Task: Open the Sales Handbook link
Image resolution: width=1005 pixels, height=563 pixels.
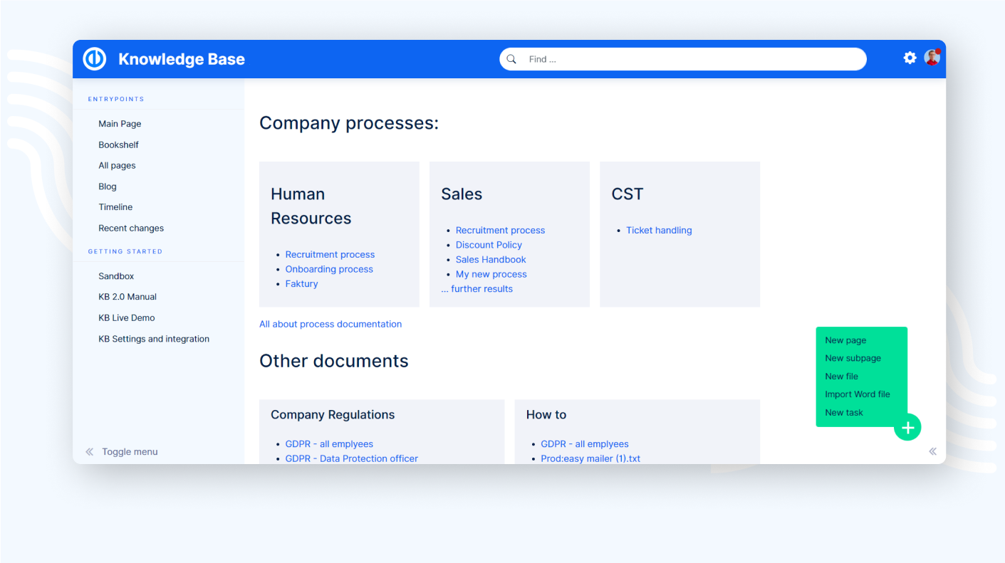Action: coord(491,260)
